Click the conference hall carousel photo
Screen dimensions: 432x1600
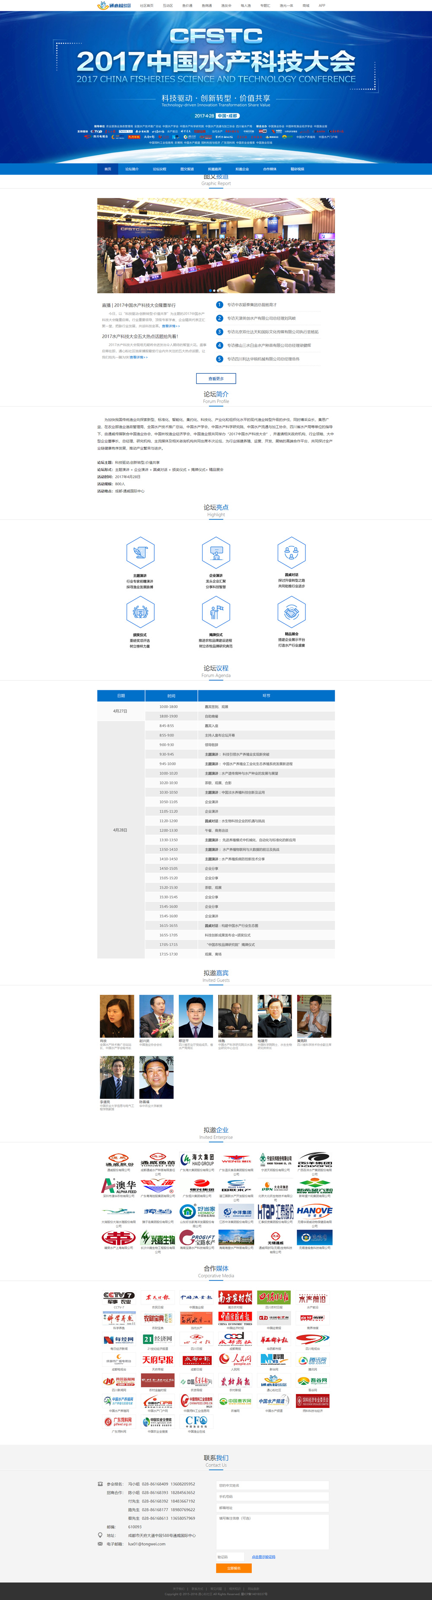click(x=216, y=245)
